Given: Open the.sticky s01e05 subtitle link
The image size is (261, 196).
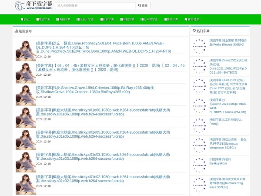Looking at the screenshot, I should pyautogui.click(x=104, y=134).
